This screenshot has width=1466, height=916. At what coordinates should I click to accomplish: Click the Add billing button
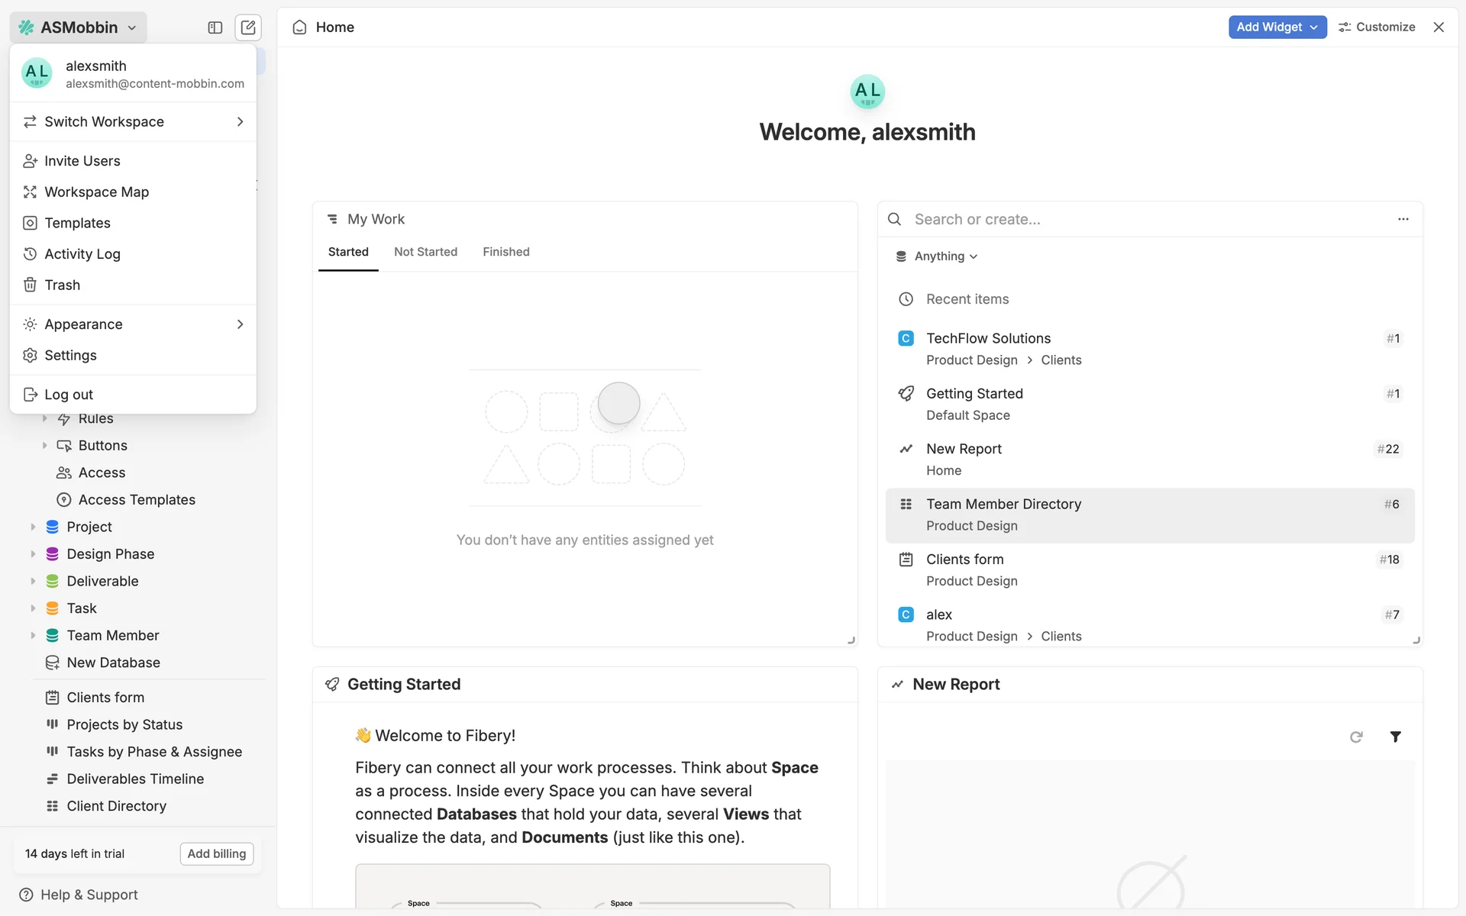217,853
